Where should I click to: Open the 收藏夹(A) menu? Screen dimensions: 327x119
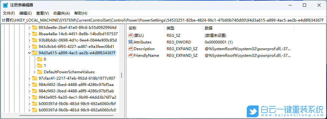62,13
